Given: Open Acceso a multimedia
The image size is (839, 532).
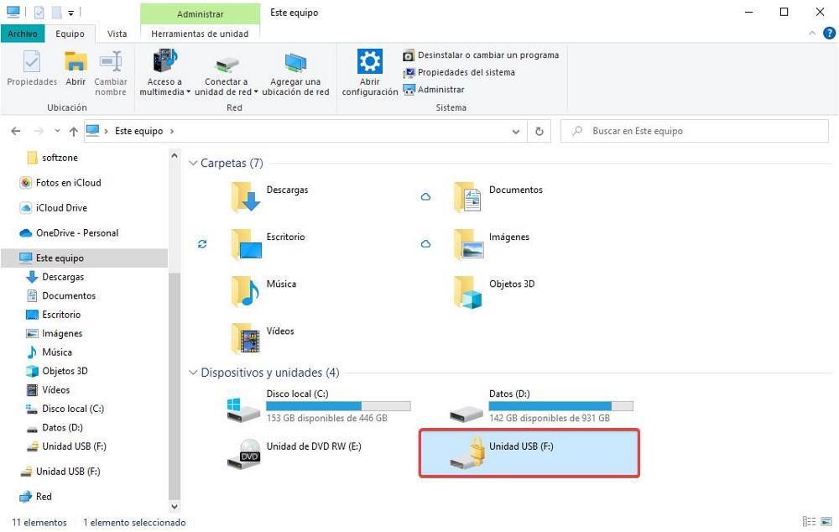Looking at the screenshot, I should [x=164, y=73].
